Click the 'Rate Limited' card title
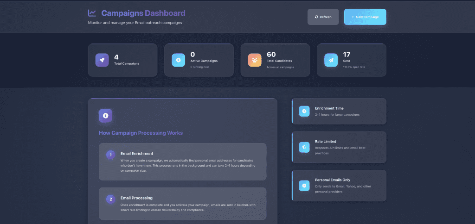 pyautogui.click(x=326, y=142)
